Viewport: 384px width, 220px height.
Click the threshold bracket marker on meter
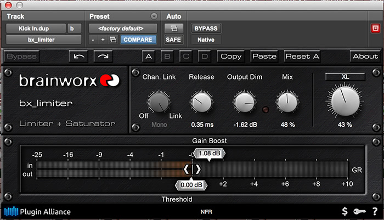click(192, 170)
